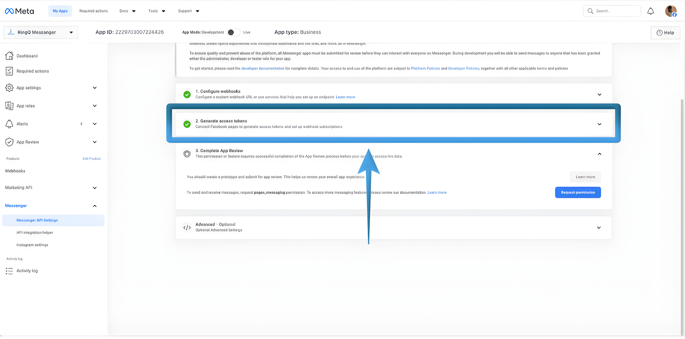Click the Complete App Review status circle

[x=187, y=153]
